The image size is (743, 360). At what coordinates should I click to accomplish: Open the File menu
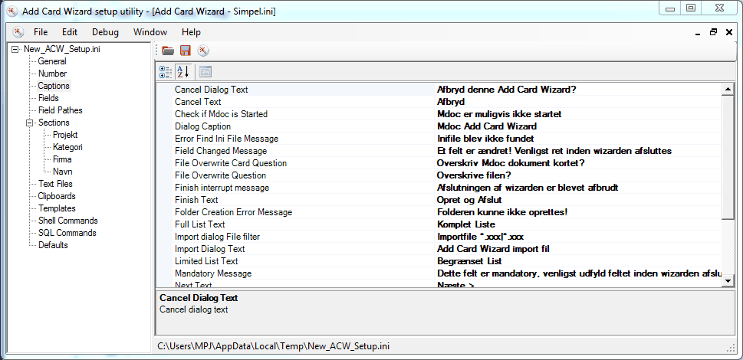tap(41, 32)
